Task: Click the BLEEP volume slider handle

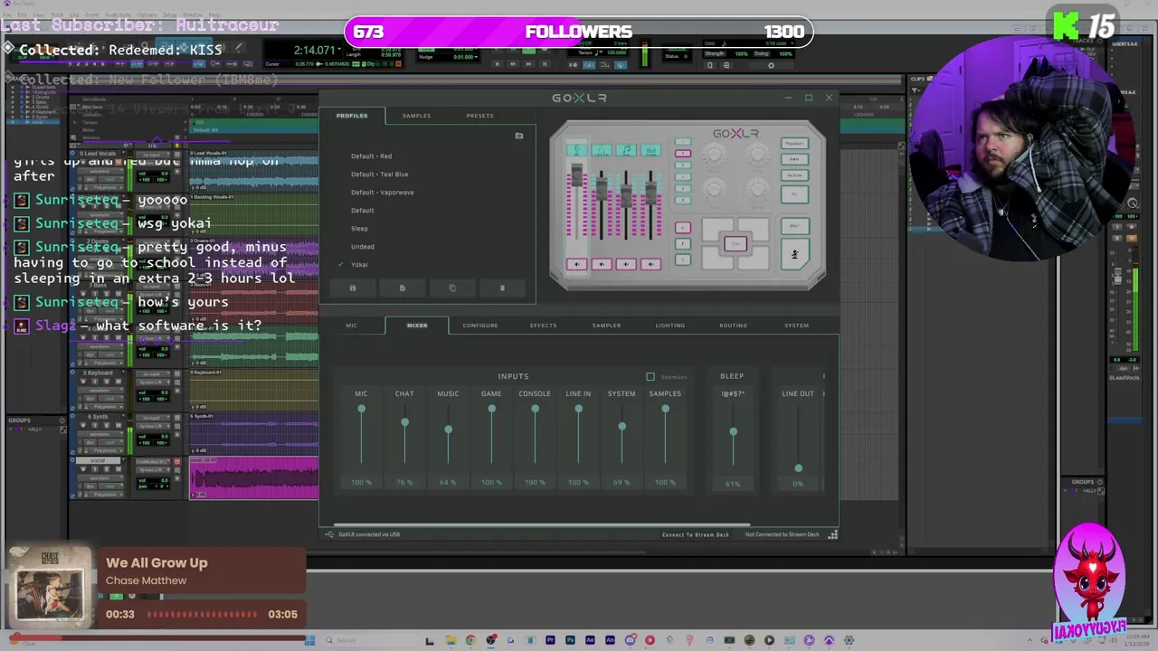Action: point(733,432)
